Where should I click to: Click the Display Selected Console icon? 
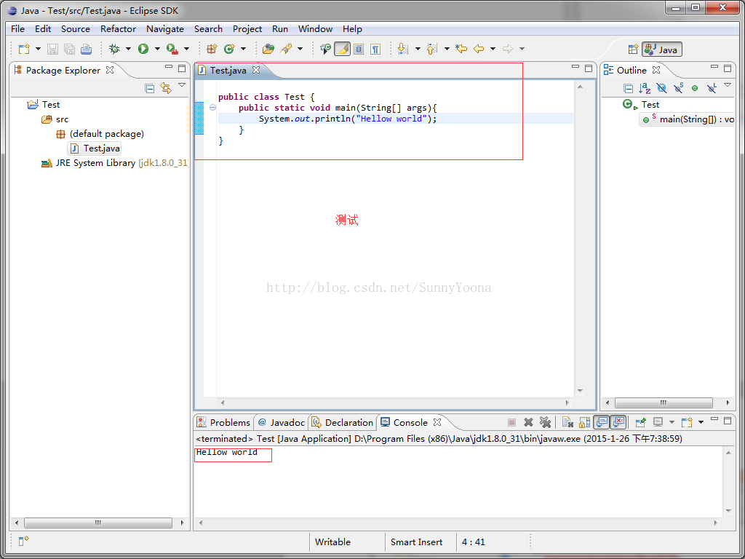(658, 422)
